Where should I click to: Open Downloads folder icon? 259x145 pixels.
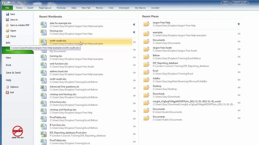click(146, 95)
